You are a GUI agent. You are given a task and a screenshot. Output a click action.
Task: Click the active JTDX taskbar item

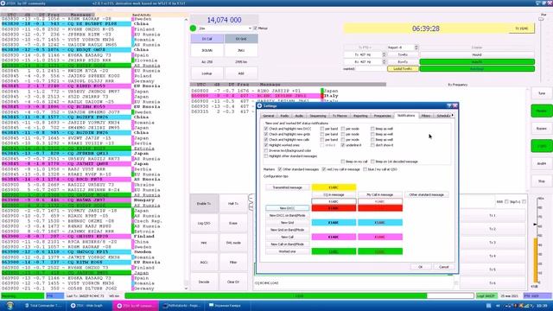coord(136,306)
